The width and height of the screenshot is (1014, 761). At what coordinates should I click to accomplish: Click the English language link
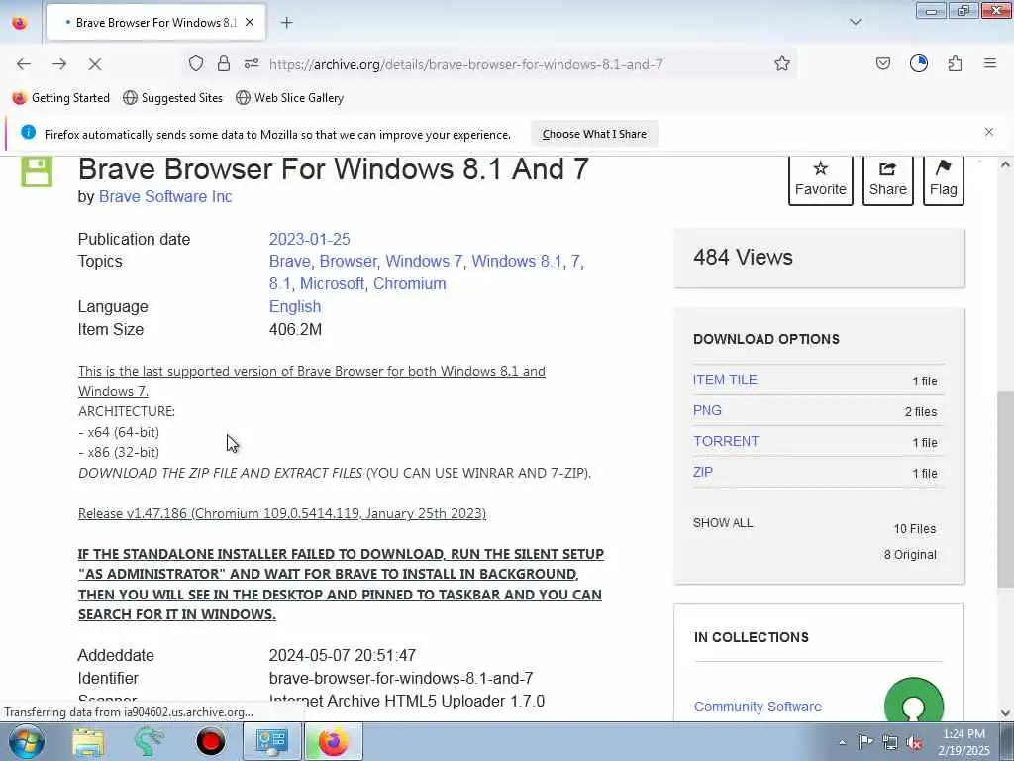coord(295,307)
